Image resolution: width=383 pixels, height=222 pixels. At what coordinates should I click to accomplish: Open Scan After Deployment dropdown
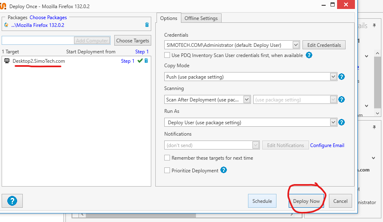(x=247, y=99)
